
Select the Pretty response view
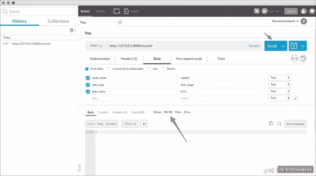click(91, 124)
